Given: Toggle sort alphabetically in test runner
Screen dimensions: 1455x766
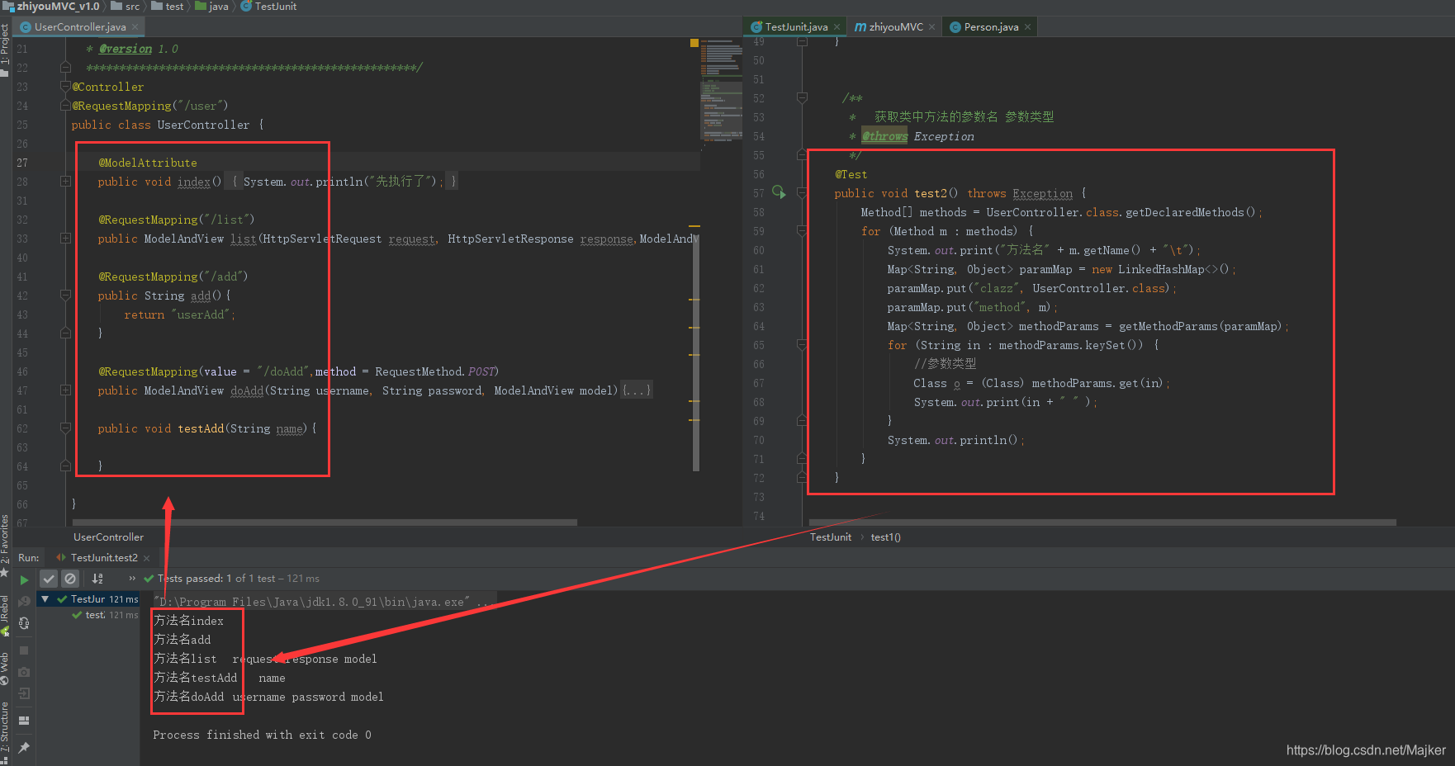Looking at the screenshot, I should 97,579.
